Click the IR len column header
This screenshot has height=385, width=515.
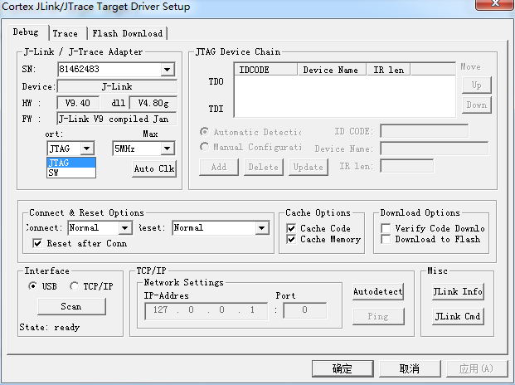pos(388,70)
